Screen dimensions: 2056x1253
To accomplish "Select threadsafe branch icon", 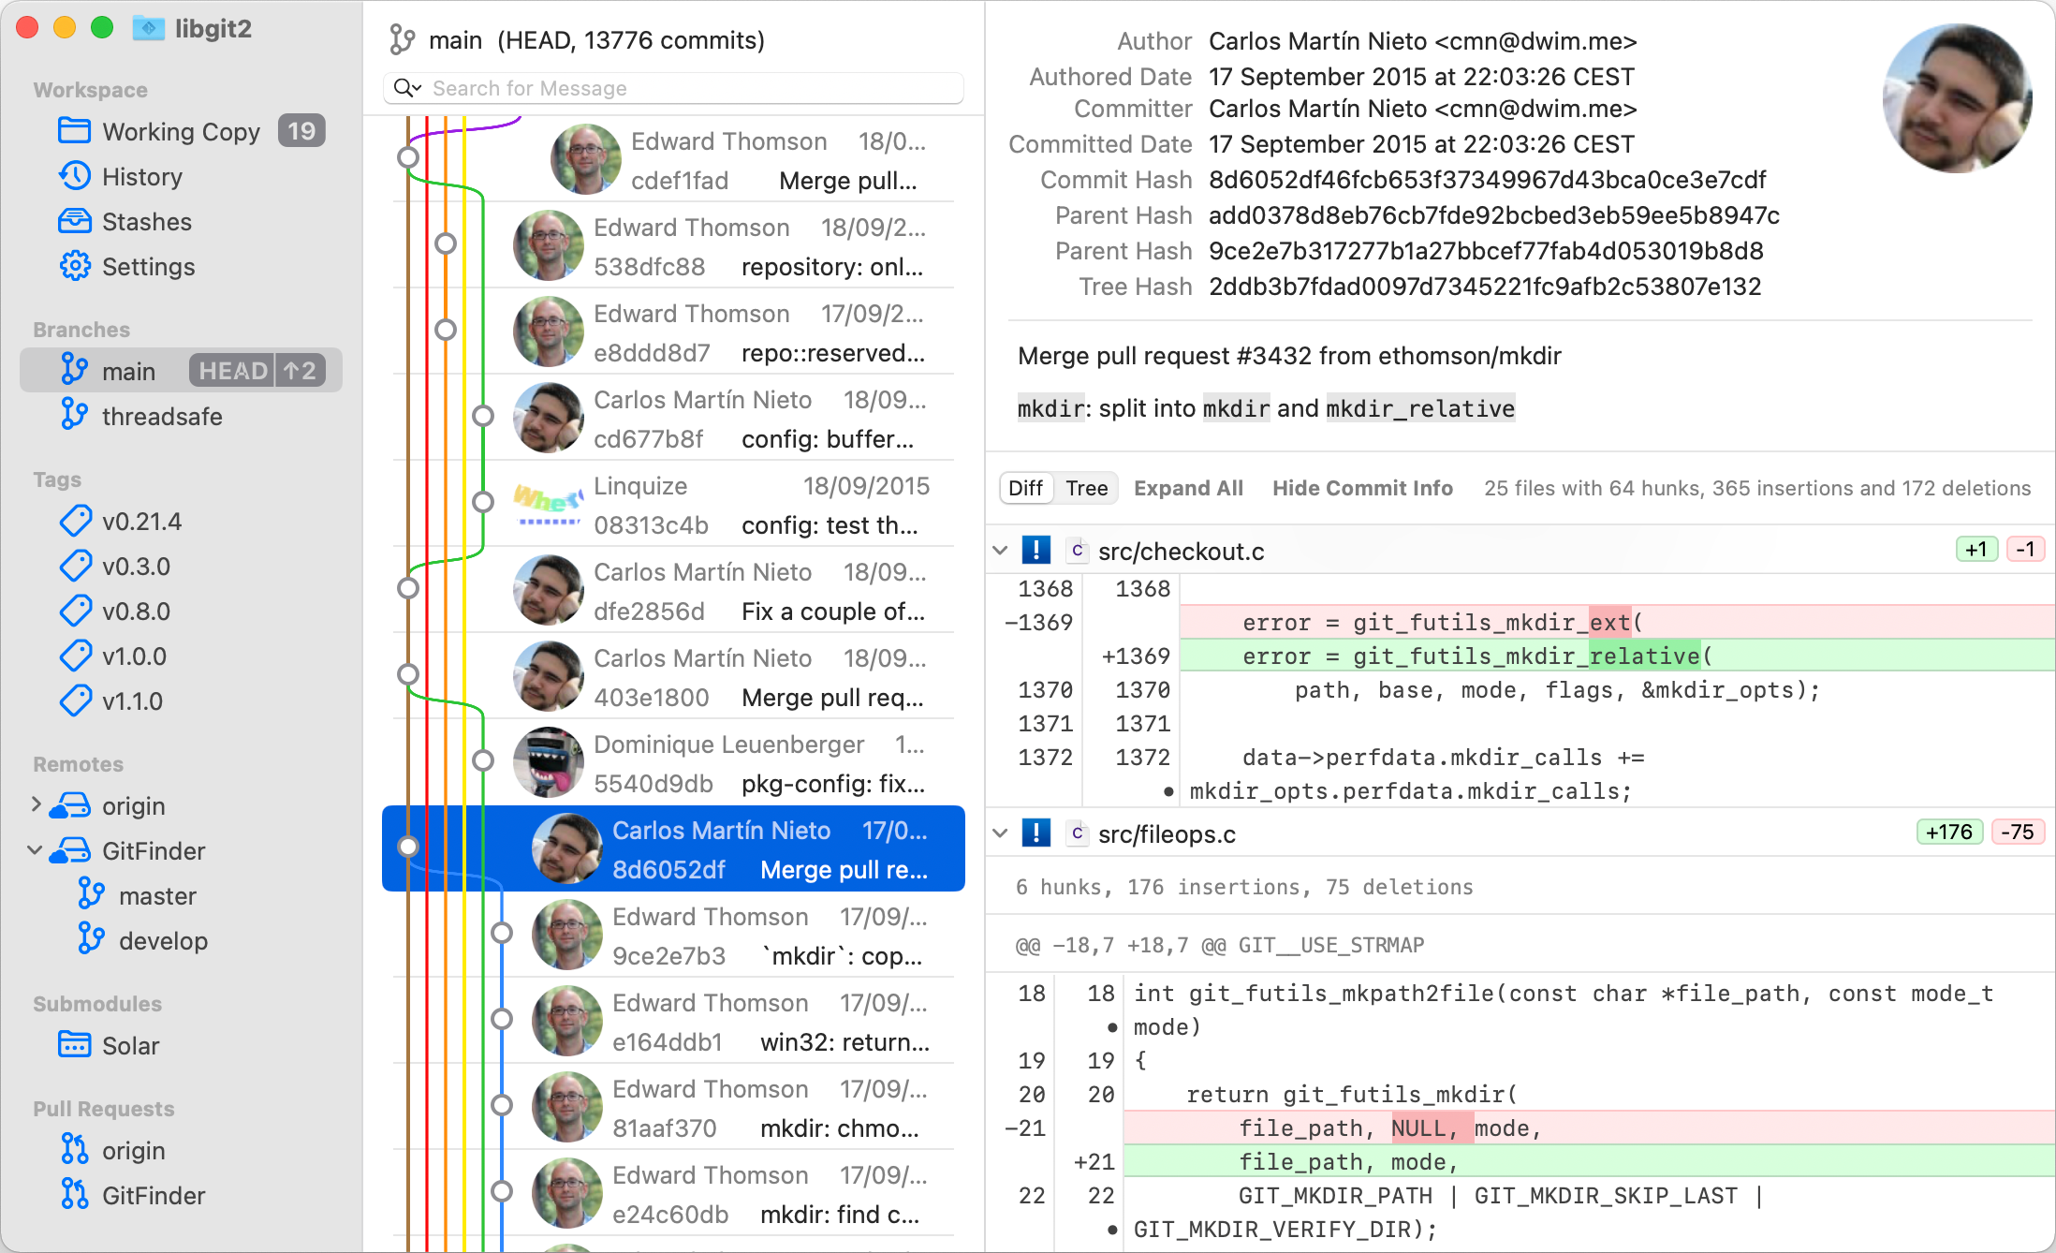I will [x=74, y=416].
